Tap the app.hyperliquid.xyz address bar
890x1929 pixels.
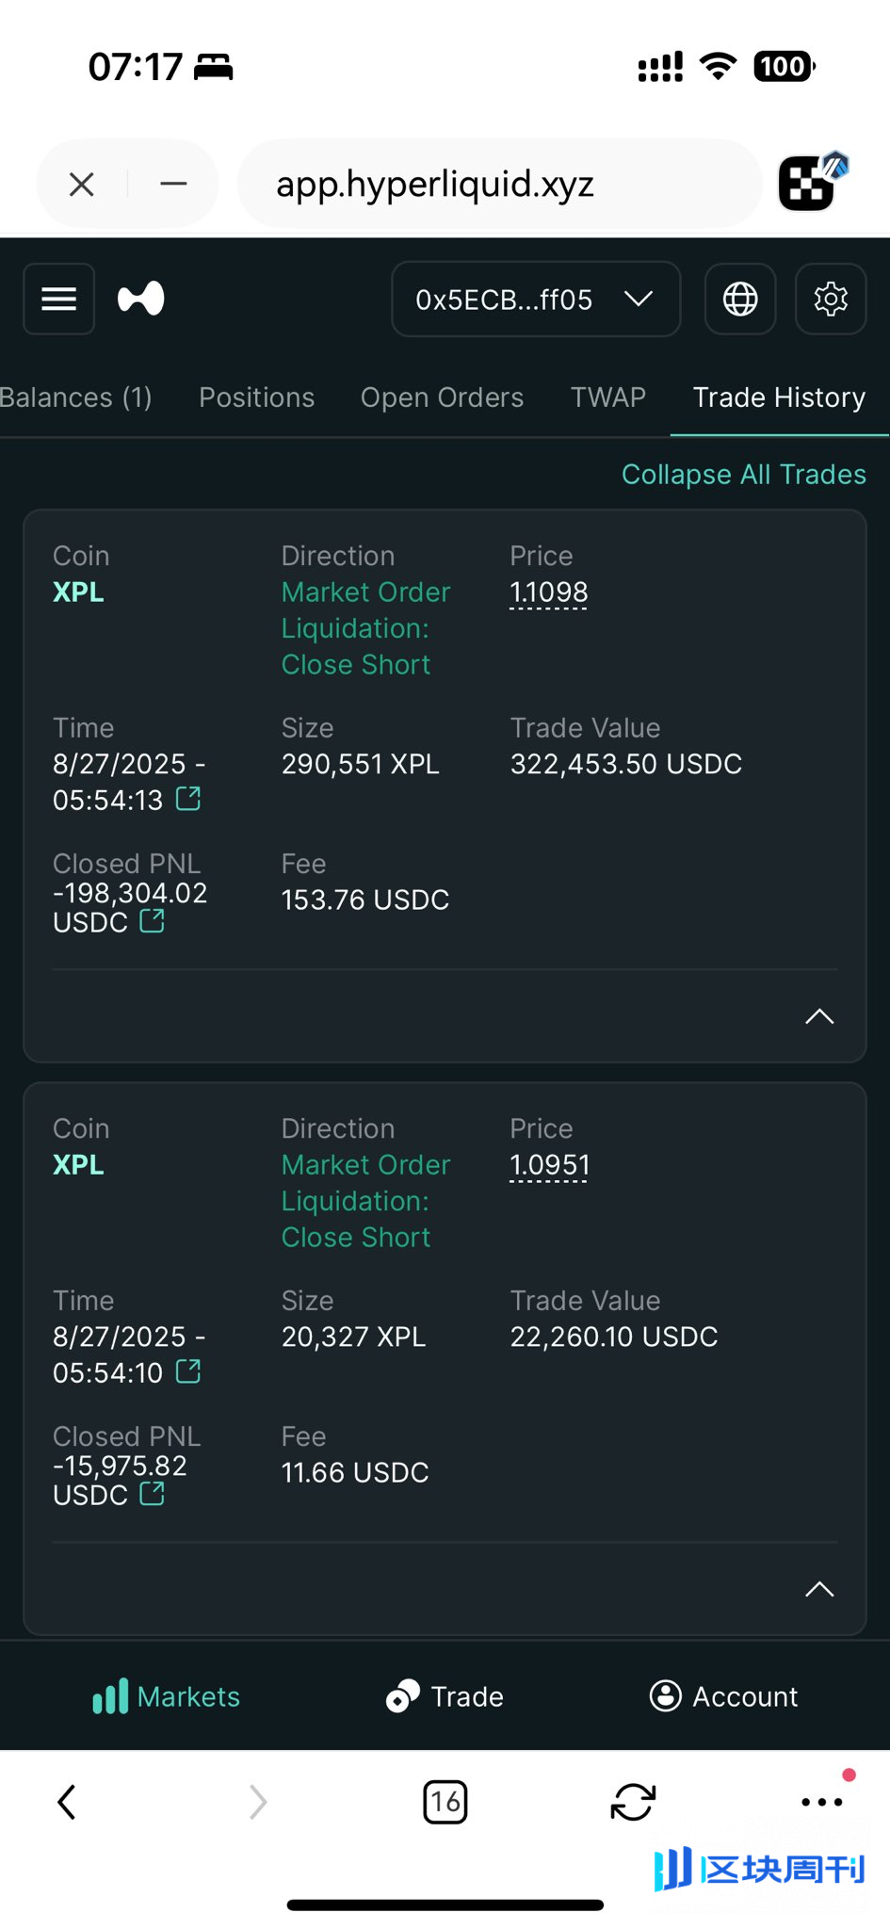(499, 184)
